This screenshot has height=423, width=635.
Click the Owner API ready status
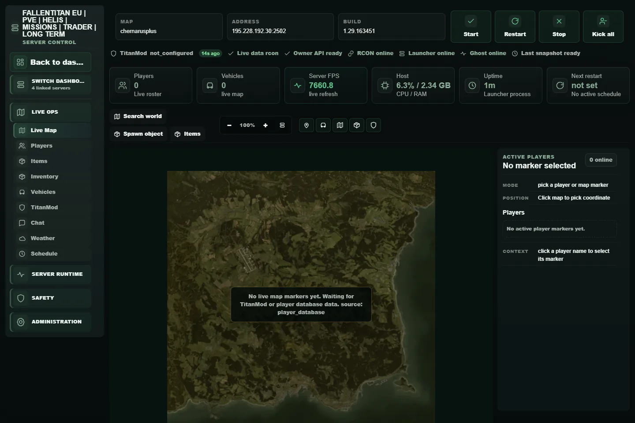(x=313, y=53)
